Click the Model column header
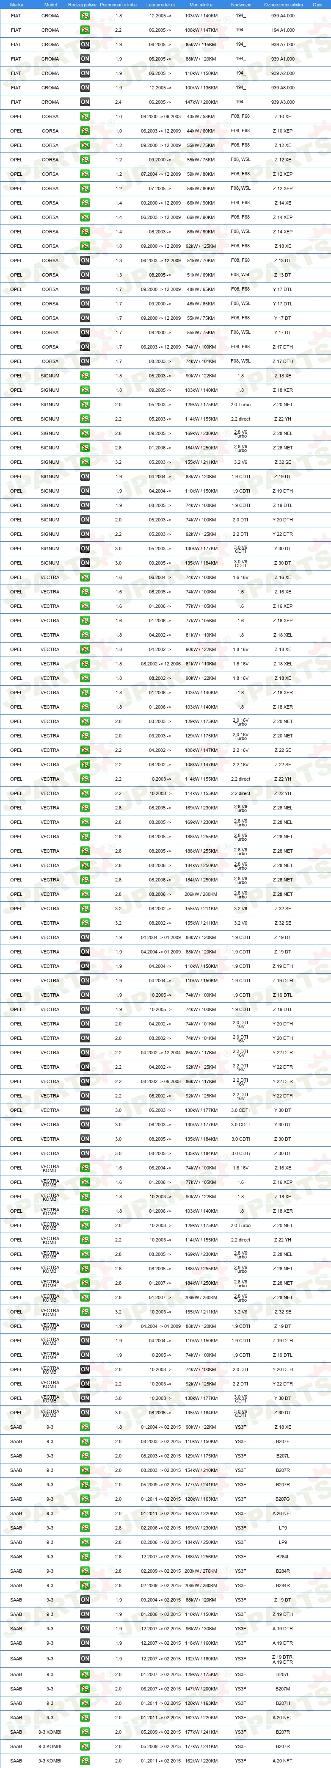 click(x=50, y=5)
